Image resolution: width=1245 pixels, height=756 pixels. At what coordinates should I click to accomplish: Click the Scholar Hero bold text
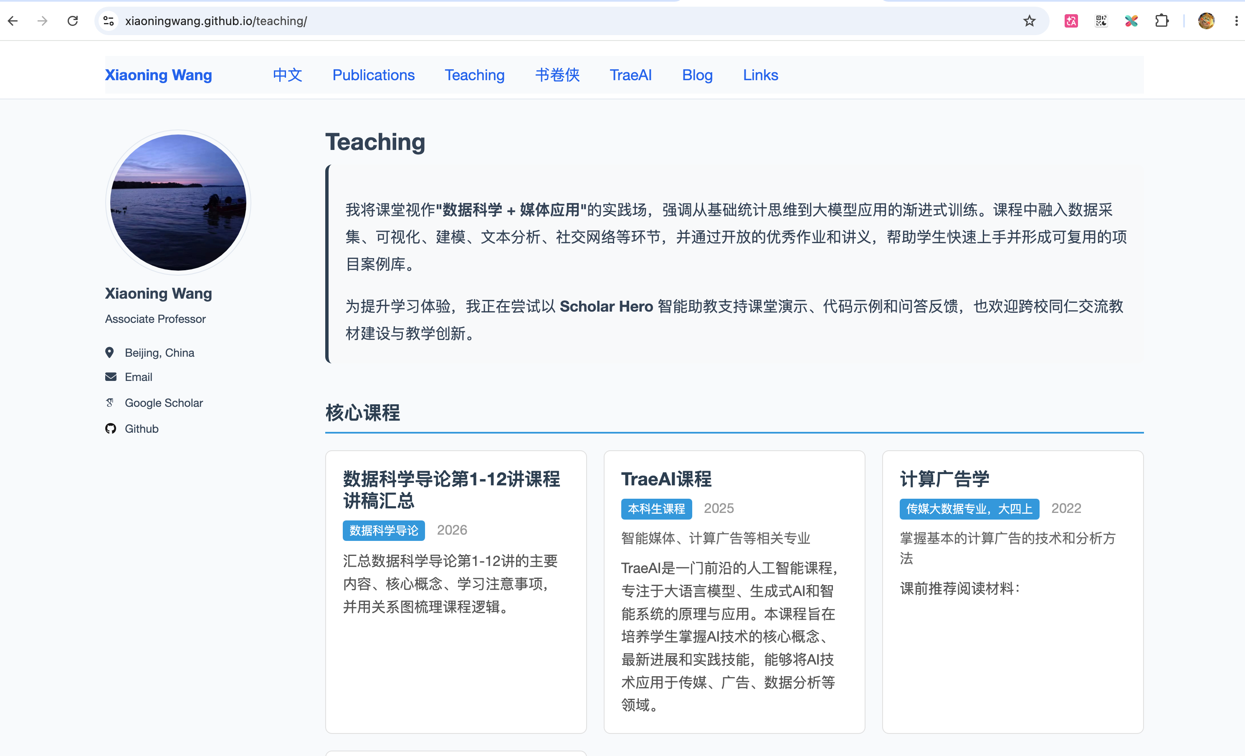tap(606, 306)
